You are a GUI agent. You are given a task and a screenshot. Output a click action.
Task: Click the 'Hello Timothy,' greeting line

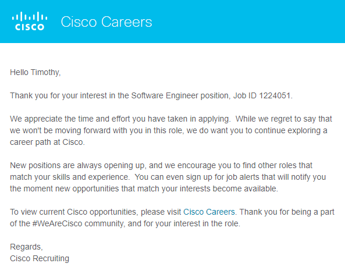pyautogui.click(x=35, y=72)
